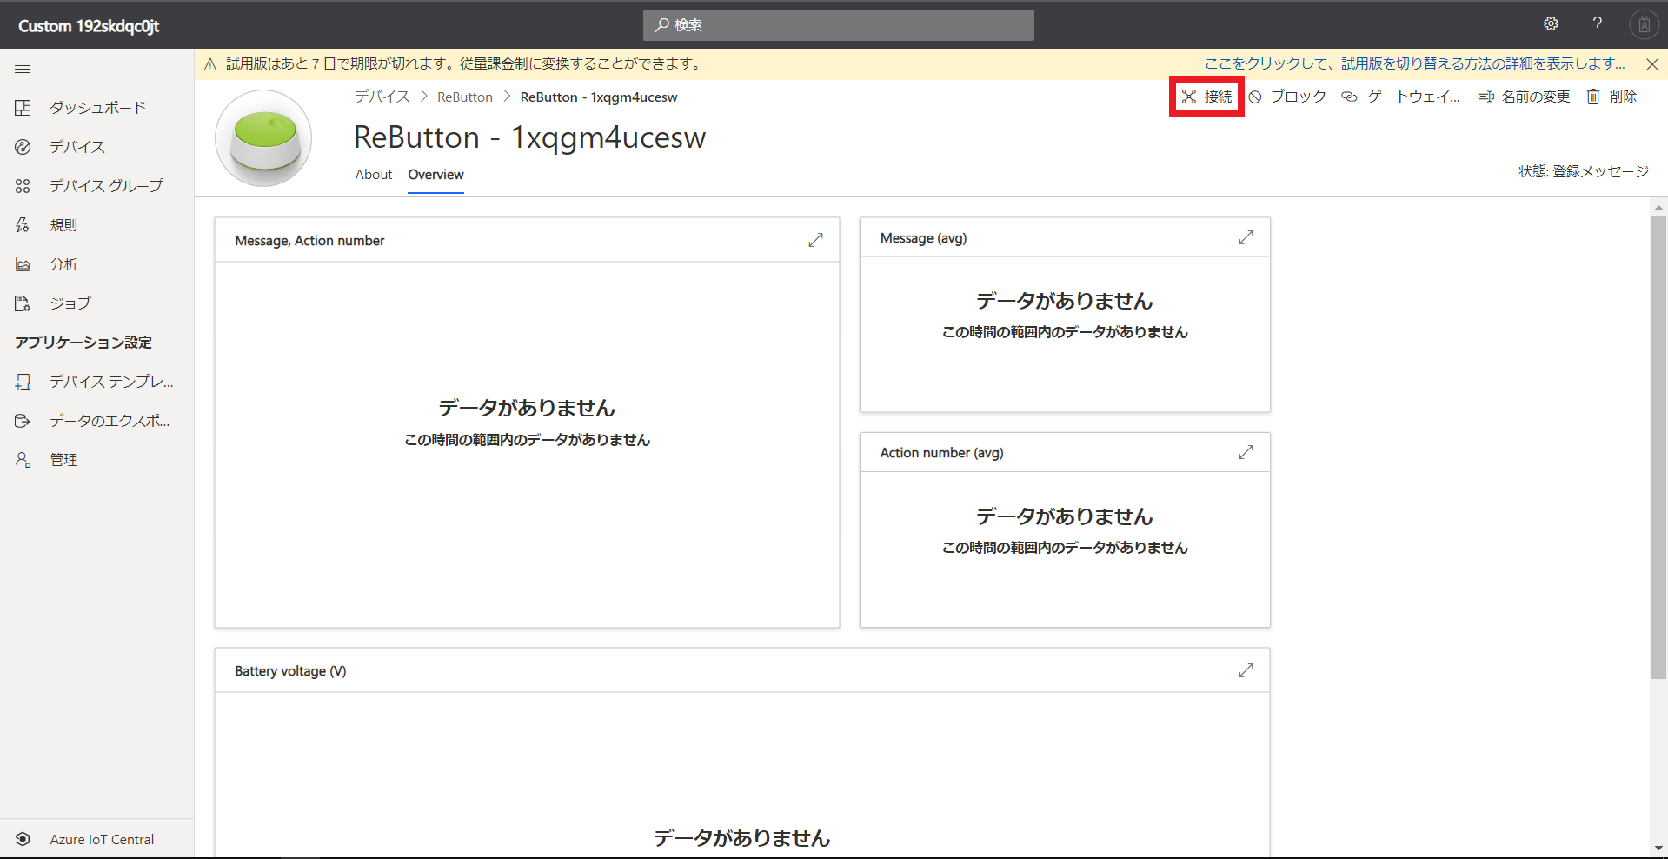Click the ReButton - 1xqgm4ucesw breadcrumb text
Screen dimensions: 1668x859
(x=599, y=97)
